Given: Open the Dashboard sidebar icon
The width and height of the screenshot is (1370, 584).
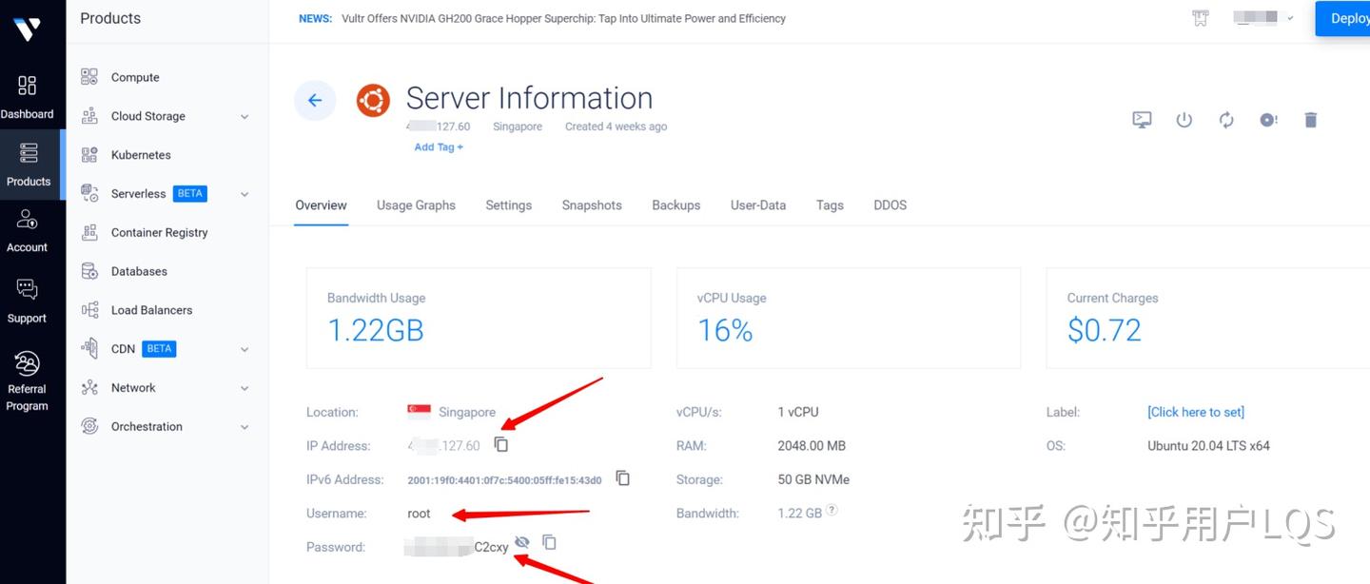Looking at the screenshot, I should pyautogui.click(x=28, y=86).
